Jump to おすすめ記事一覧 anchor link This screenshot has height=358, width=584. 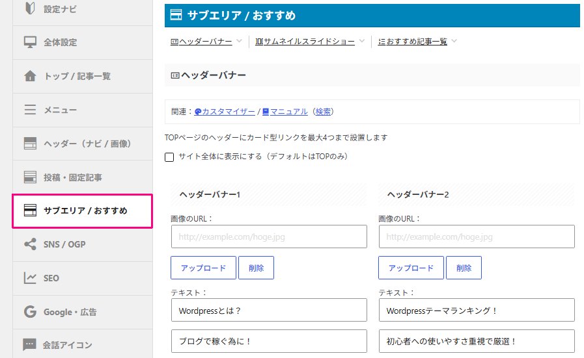coord(413,42)
